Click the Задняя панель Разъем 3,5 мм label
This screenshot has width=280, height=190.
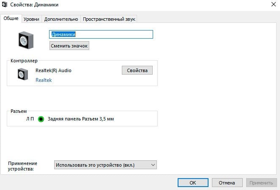[x=81, y=119]
